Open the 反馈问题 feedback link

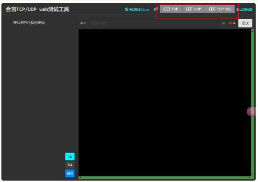[244, 9]
